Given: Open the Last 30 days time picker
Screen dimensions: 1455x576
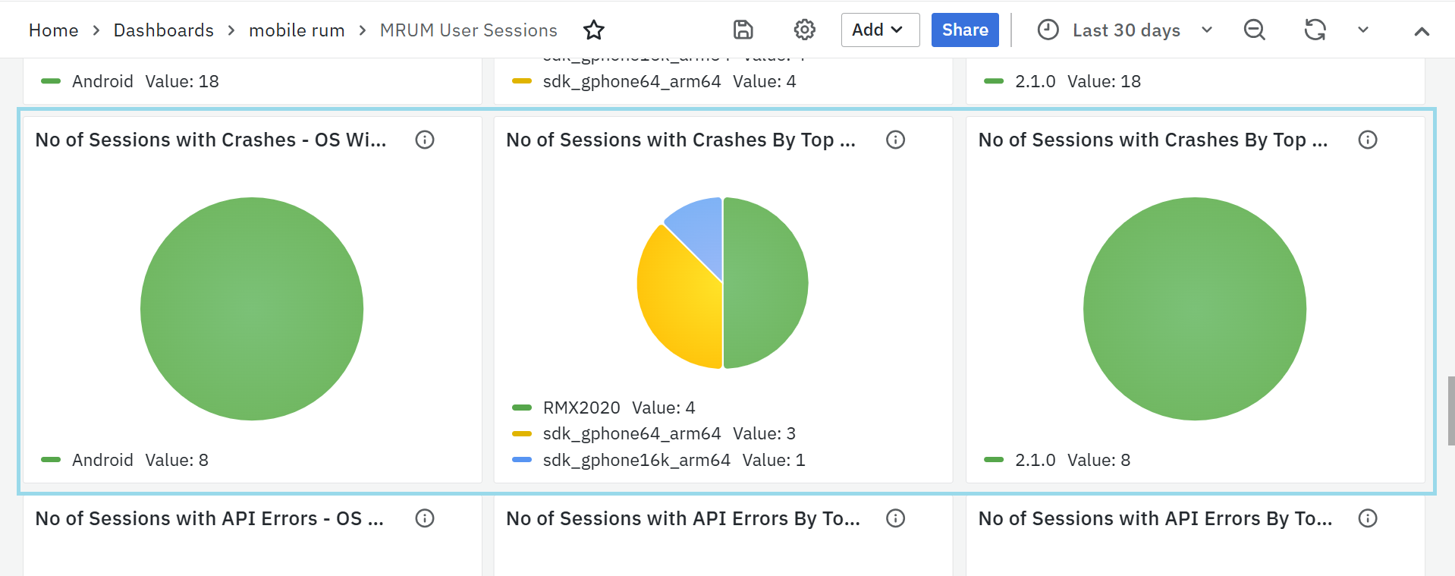Looking at the screenshot, I should click(x=1125, y=30).
